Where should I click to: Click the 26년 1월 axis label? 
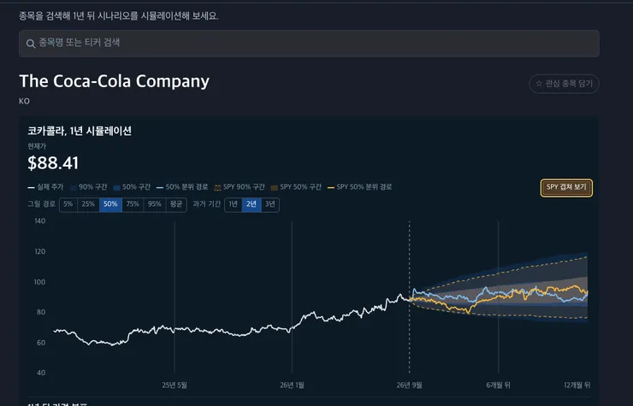click(292, 385)
